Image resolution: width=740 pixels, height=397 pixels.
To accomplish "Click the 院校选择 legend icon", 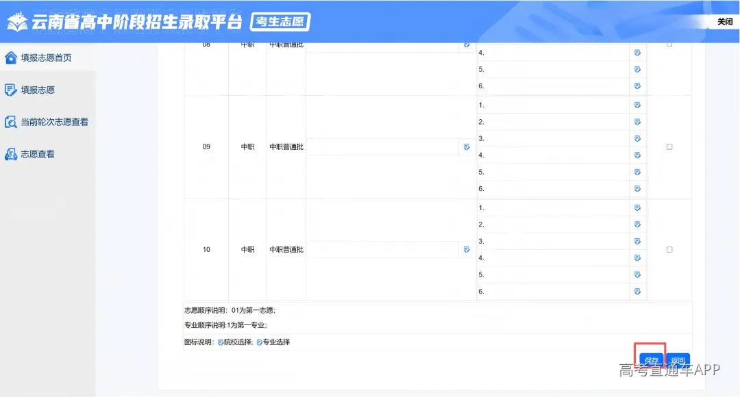I will 221,342.
